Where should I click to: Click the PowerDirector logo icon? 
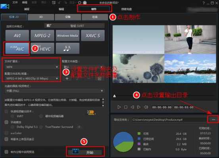coord(5,6)
